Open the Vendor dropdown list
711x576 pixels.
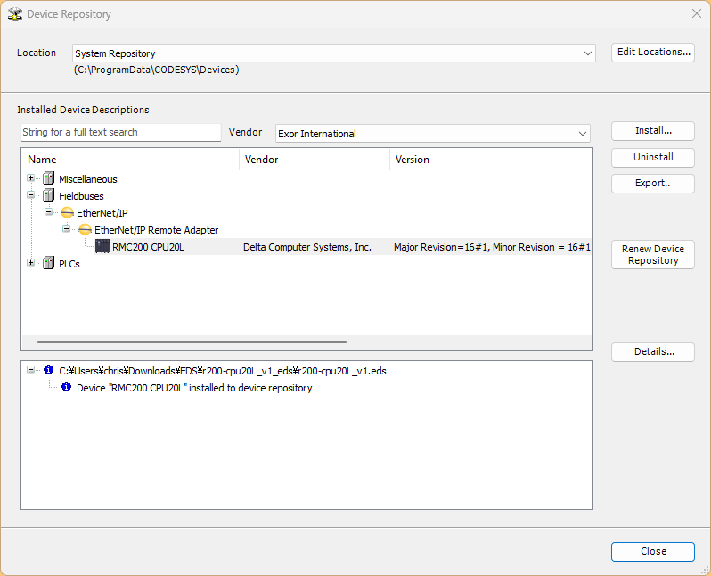(x=583, y=134)
